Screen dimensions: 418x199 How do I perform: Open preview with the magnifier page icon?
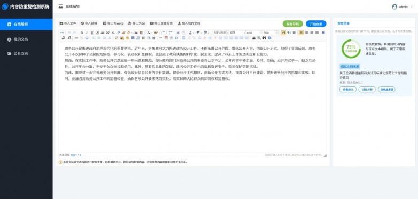pyautogui.click(x=259, y=38)
